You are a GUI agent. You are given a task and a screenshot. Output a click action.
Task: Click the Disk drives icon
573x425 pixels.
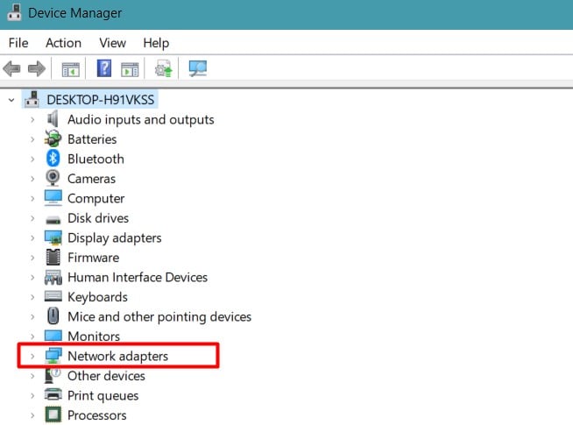[53, 219]
